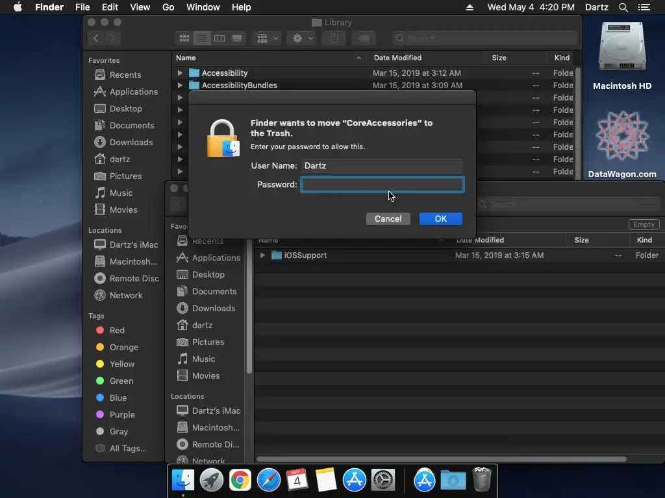
Task: Expand the iOSSupport folder in Trash window
Action: 262,255
